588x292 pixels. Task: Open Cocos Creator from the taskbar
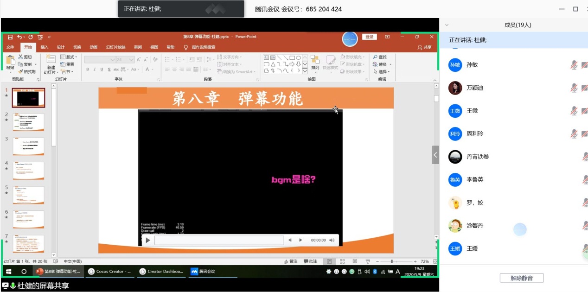pos(110,272)
